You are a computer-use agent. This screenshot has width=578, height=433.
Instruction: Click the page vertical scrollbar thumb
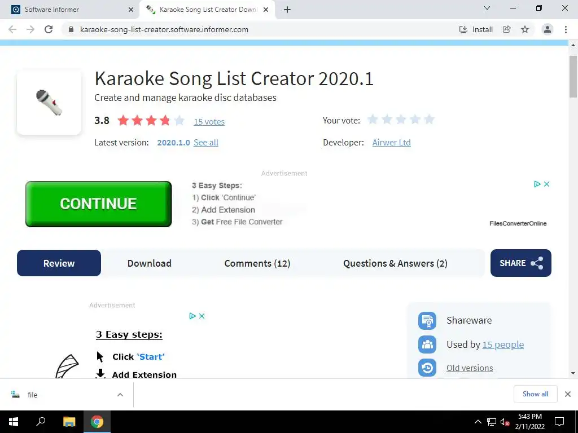[573, 77]
